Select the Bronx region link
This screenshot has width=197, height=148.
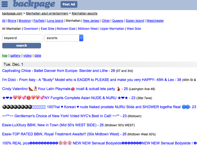(12, 21)
